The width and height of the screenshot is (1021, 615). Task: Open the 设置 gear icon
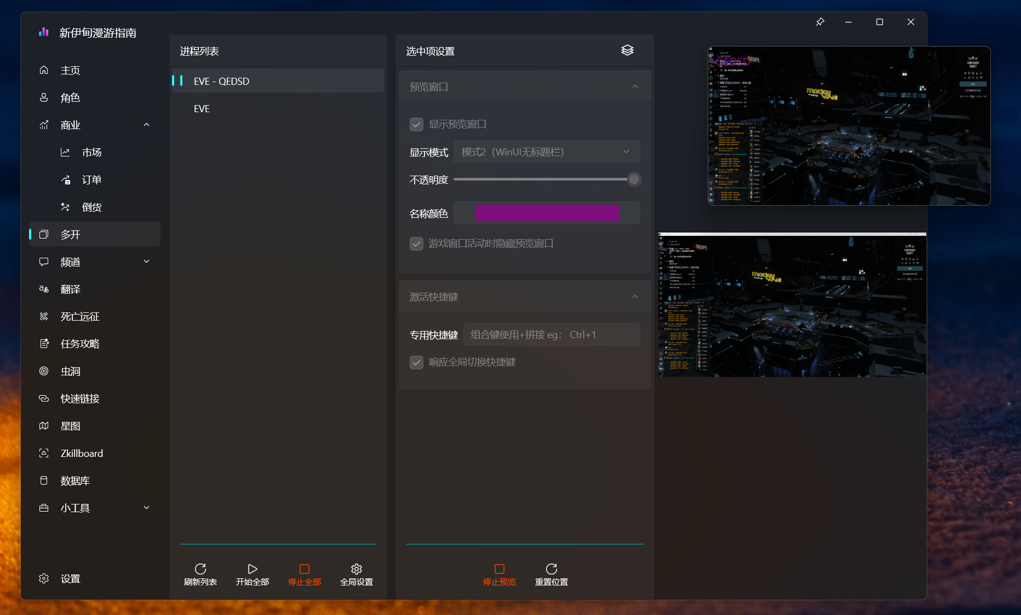tap(44, 578)
